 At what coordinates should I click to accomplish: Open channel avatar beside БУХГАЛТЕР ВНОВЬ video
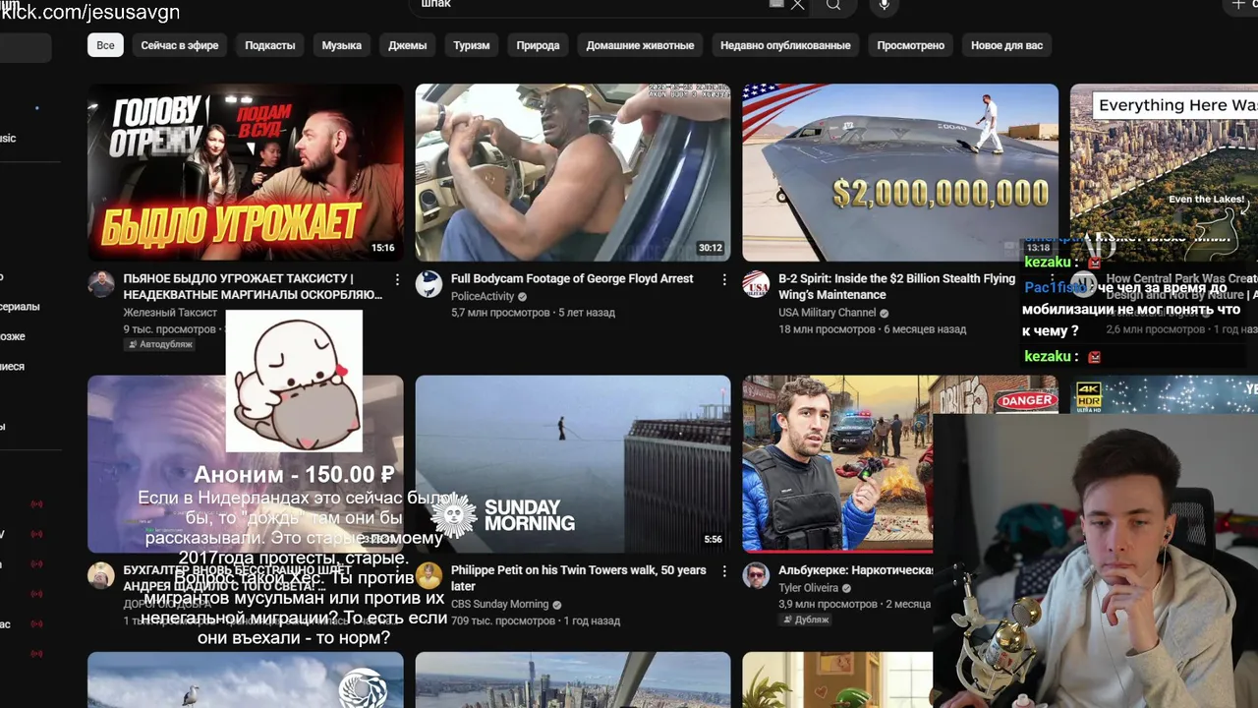(101, 575)
